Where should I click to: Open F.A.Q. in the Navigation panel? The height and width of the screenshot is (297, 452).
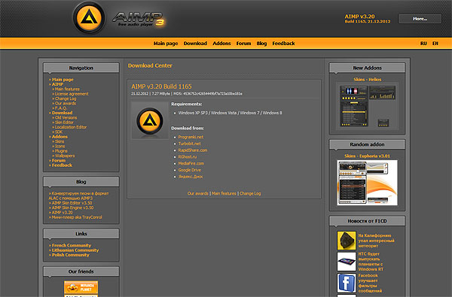click(x=61, y=108)
